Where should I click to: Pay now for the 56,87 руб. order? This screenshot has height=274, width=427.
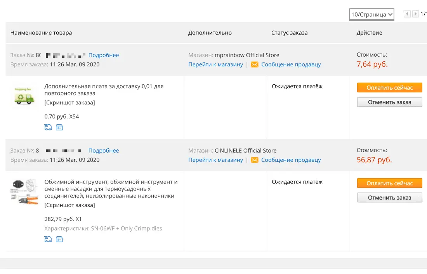389,183
